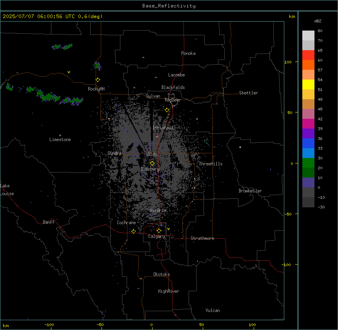Click the Strathmore label
338x330 pixels.
pos(202,238)
